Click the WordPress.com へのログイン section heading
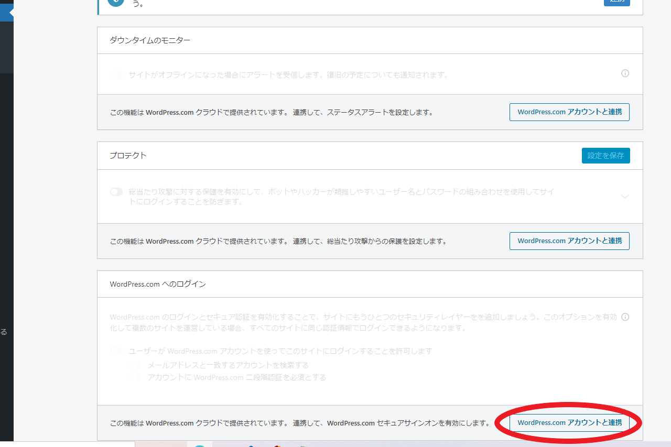Viewport: 671px width, 447px height. tap(158, 284)
